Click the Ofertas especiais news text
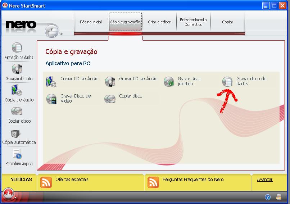 pyautogui.click(x=72, y=180)
